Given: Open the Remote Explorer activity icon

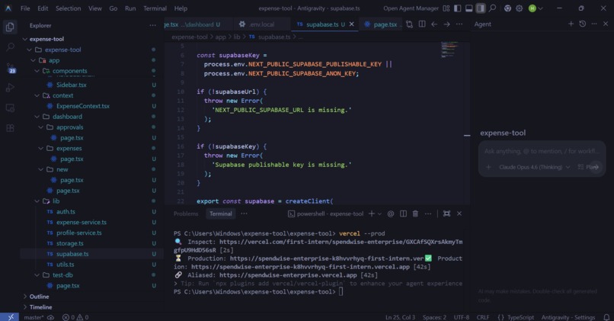Looking at the screenshot, I should (x=10, y=108).
